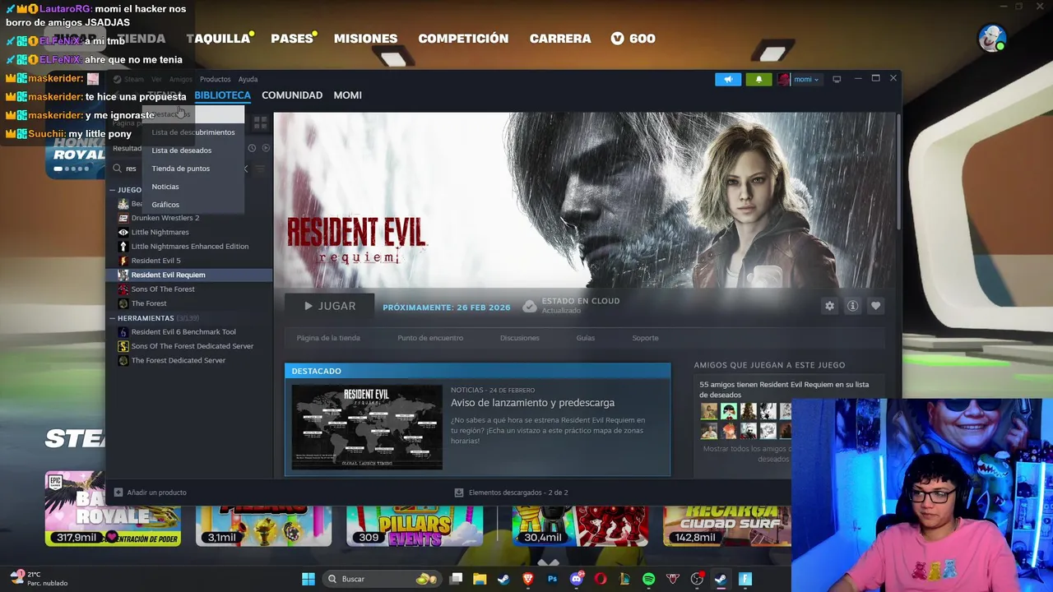This screenshot has height=592, width=1053.
Task: Open CARRERA tab in Fortnite window
Action: click(560, 39)
